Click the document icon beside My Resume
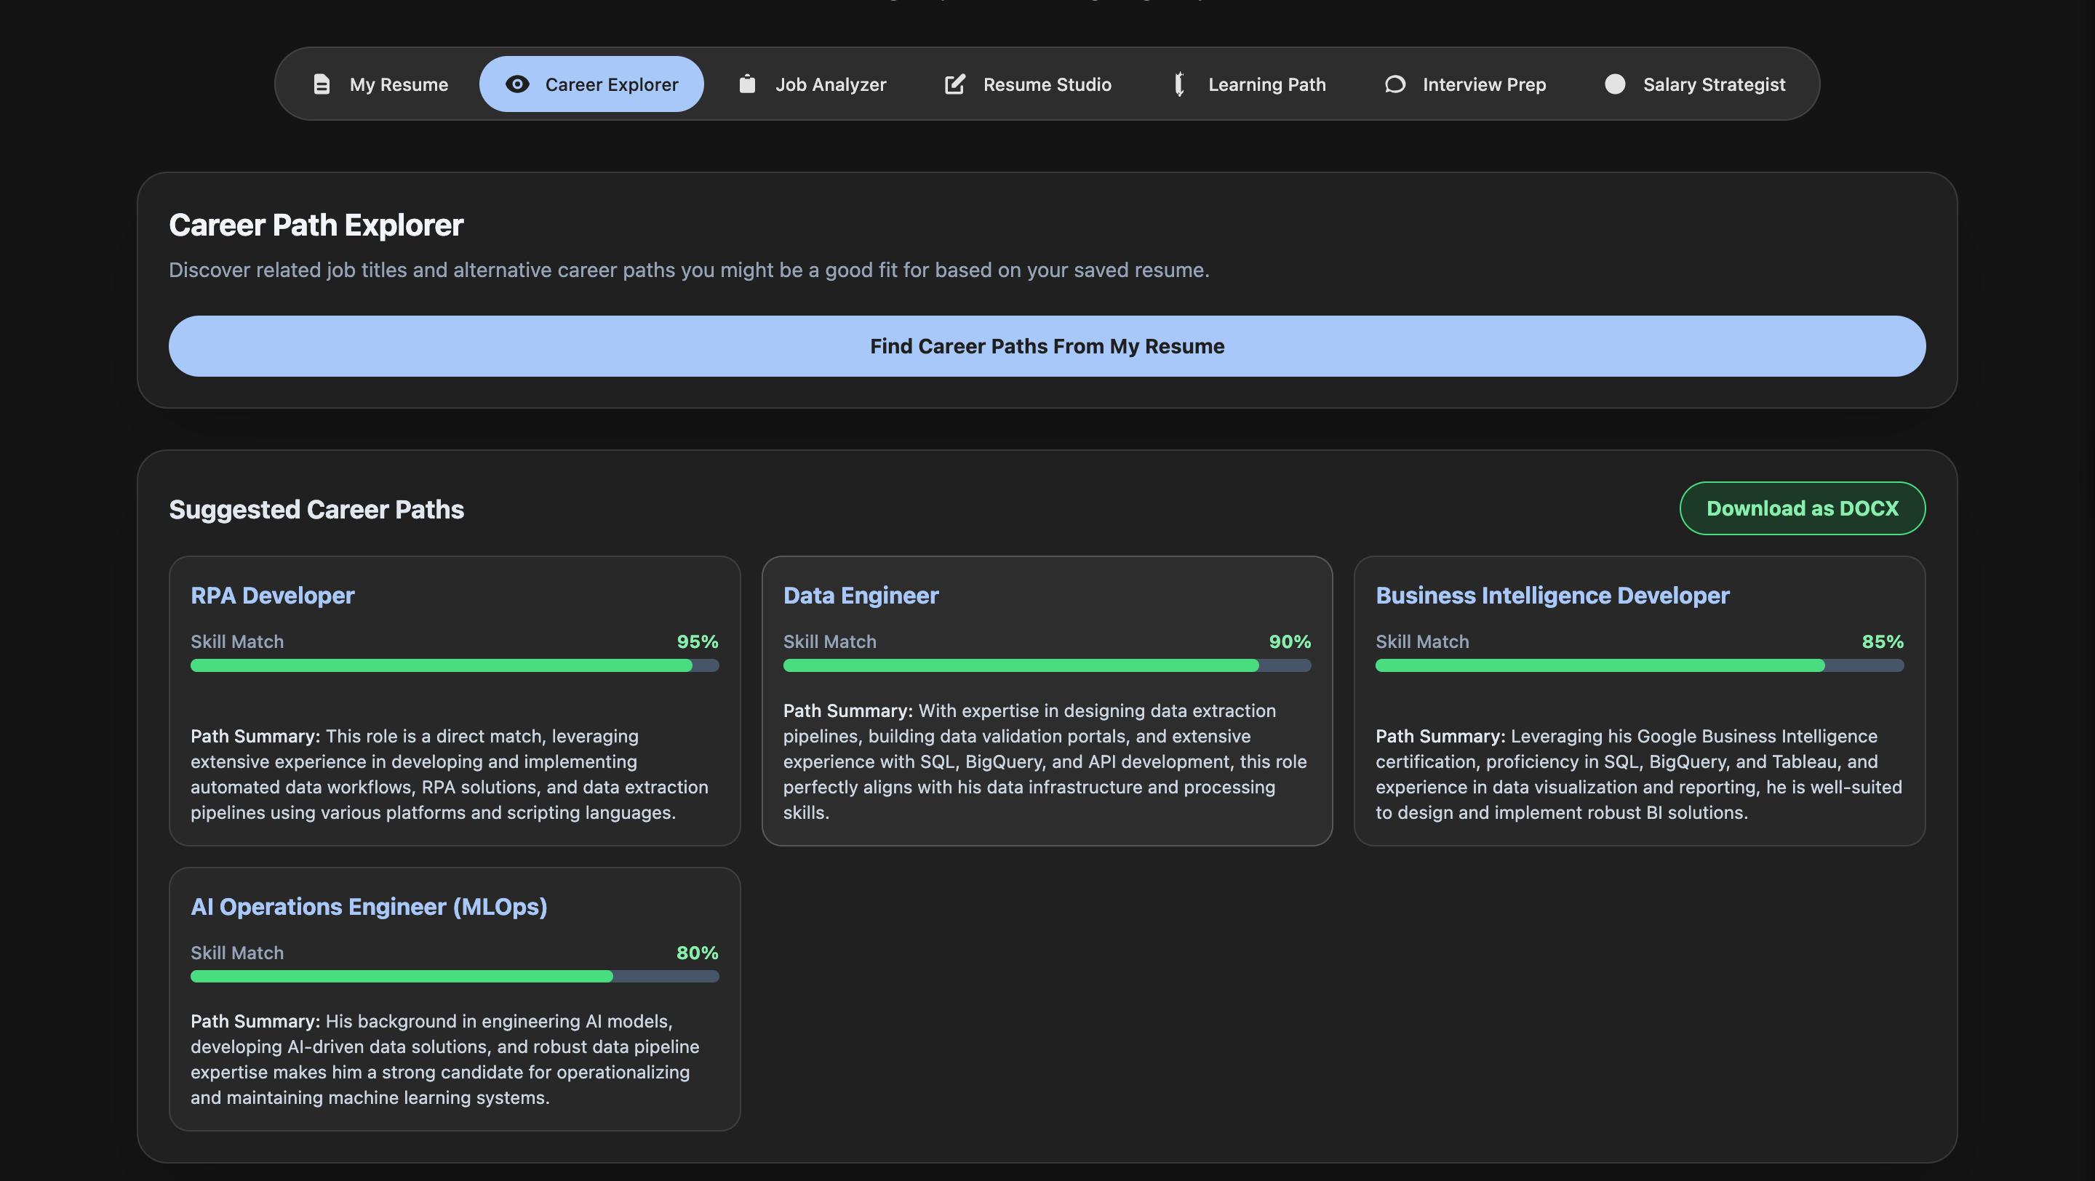Screen dimensions: 2095x1181 [x=322, y=84]
